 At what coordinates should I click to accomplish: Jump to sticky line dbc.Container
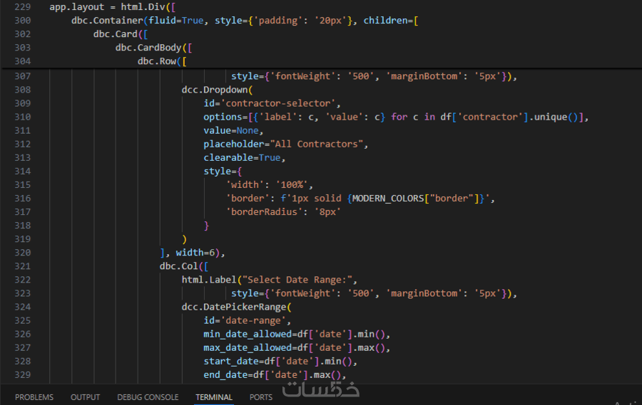click(245, 21)
